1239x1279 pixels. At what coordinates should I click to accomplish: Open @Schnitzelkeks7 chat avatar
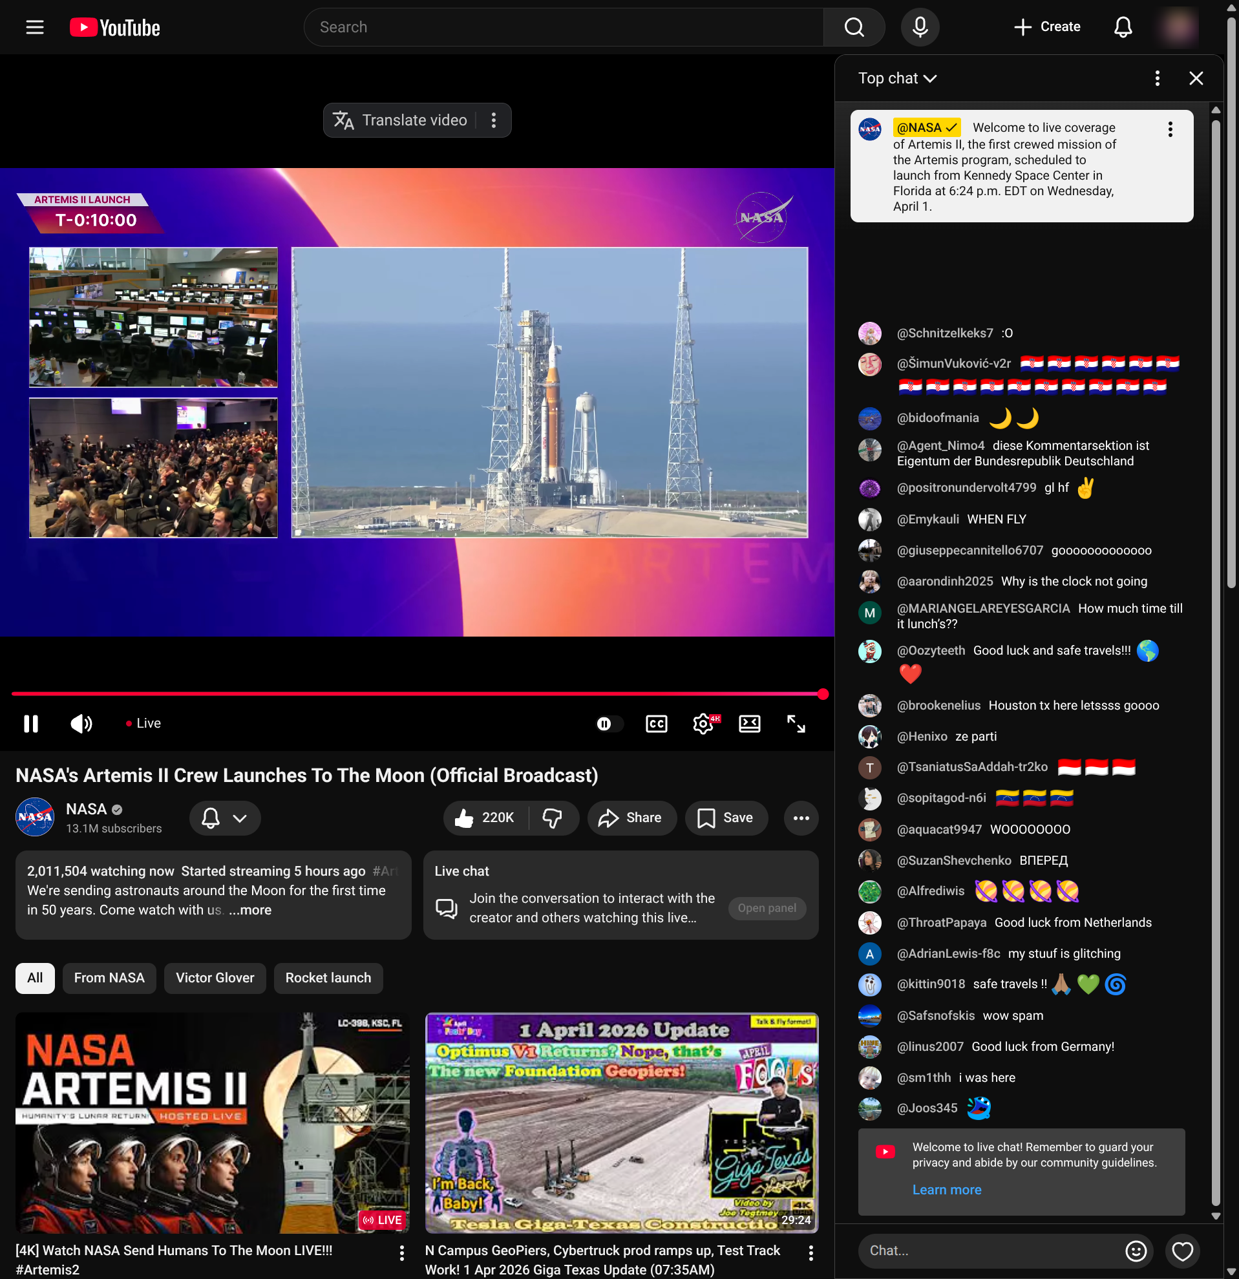(x=869, y=333)
